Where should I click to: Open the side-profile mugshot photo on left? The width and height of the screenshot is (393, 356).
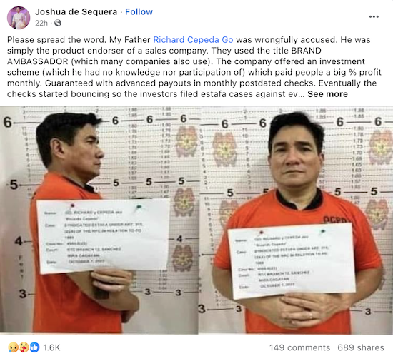99,220
